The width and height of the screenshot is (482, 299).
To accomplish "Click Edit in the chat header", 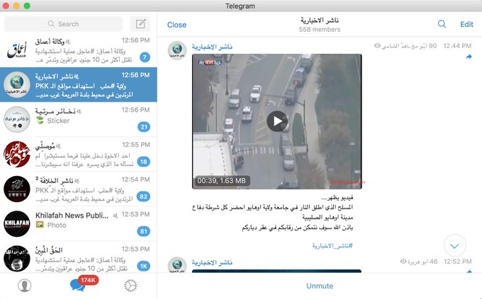I will tap(466, 25).
